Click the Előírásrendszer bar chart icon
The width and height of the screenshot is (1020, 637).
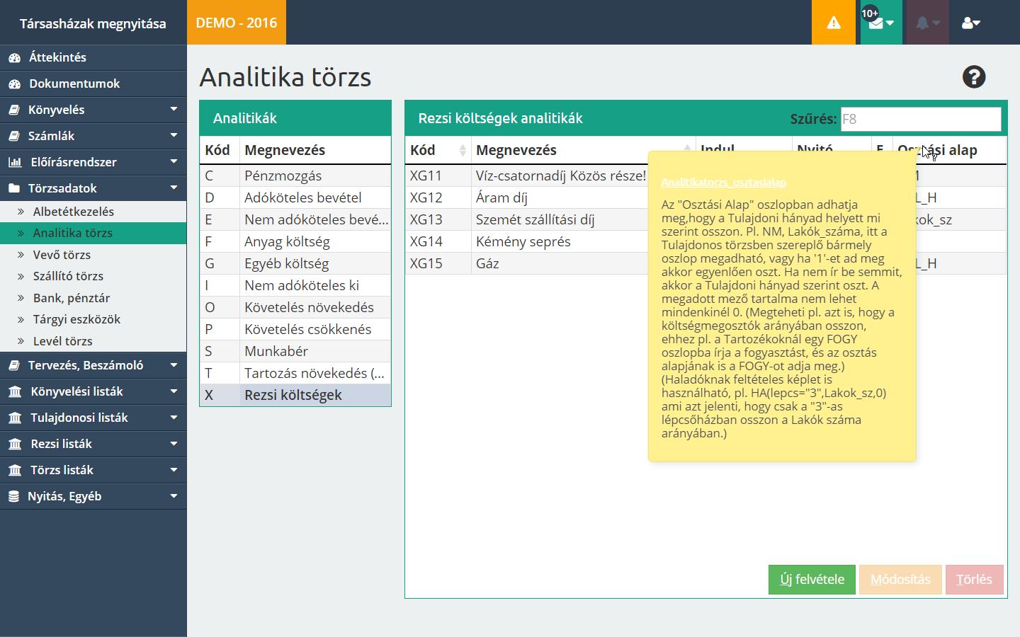coord(15,162)
